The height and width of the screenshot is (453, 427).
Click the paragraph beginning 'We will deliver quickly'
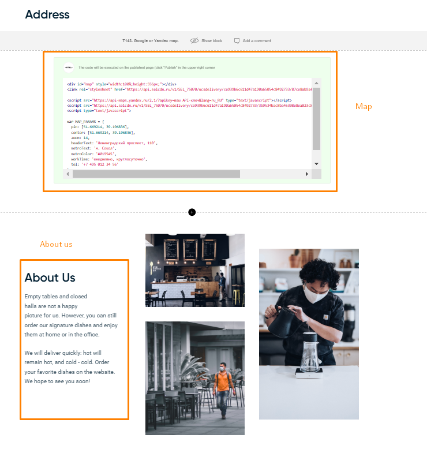point(70,367)
